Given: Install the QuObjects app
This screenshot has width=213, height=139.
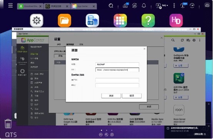Looking at the screenshot, I should tap(181, 66).
